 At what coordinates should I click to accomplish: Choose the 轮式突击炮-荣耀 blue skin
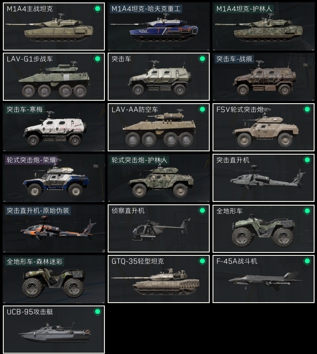(x=54, y=178)
